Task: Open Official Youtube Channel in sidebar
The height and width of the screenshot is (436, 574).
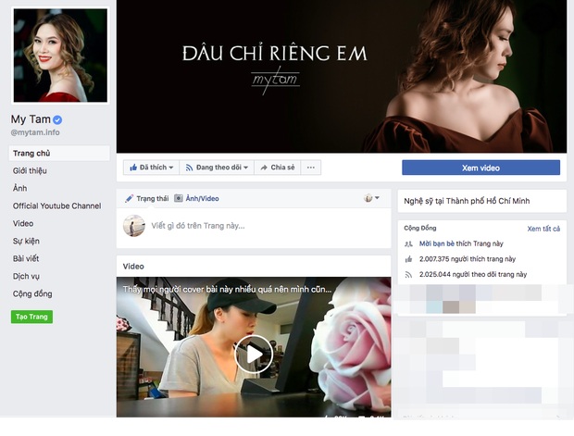Action: pyautogui.click(x=56, y=206)
